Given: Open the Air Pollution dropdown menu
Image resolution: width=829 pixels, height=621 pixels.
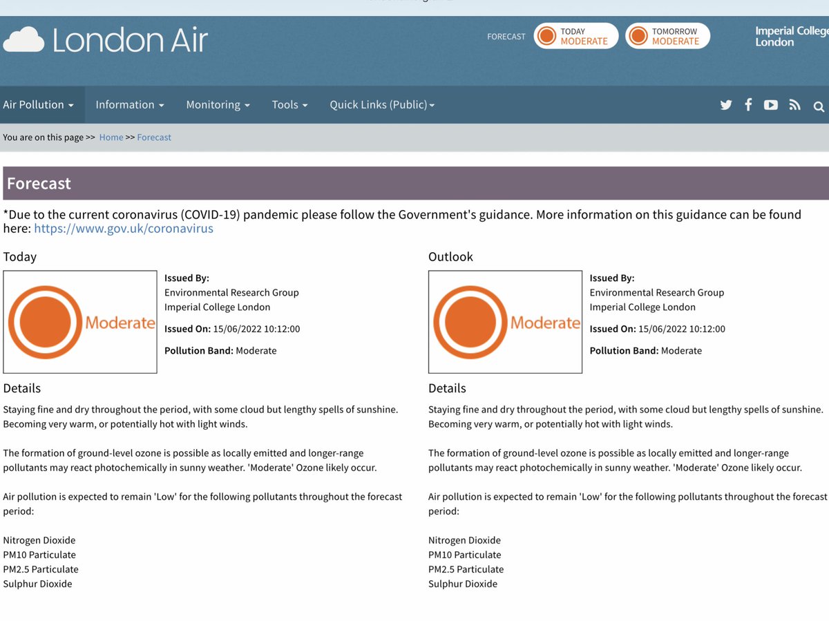Looking at the screenshot, I should [x=38, y=105].
